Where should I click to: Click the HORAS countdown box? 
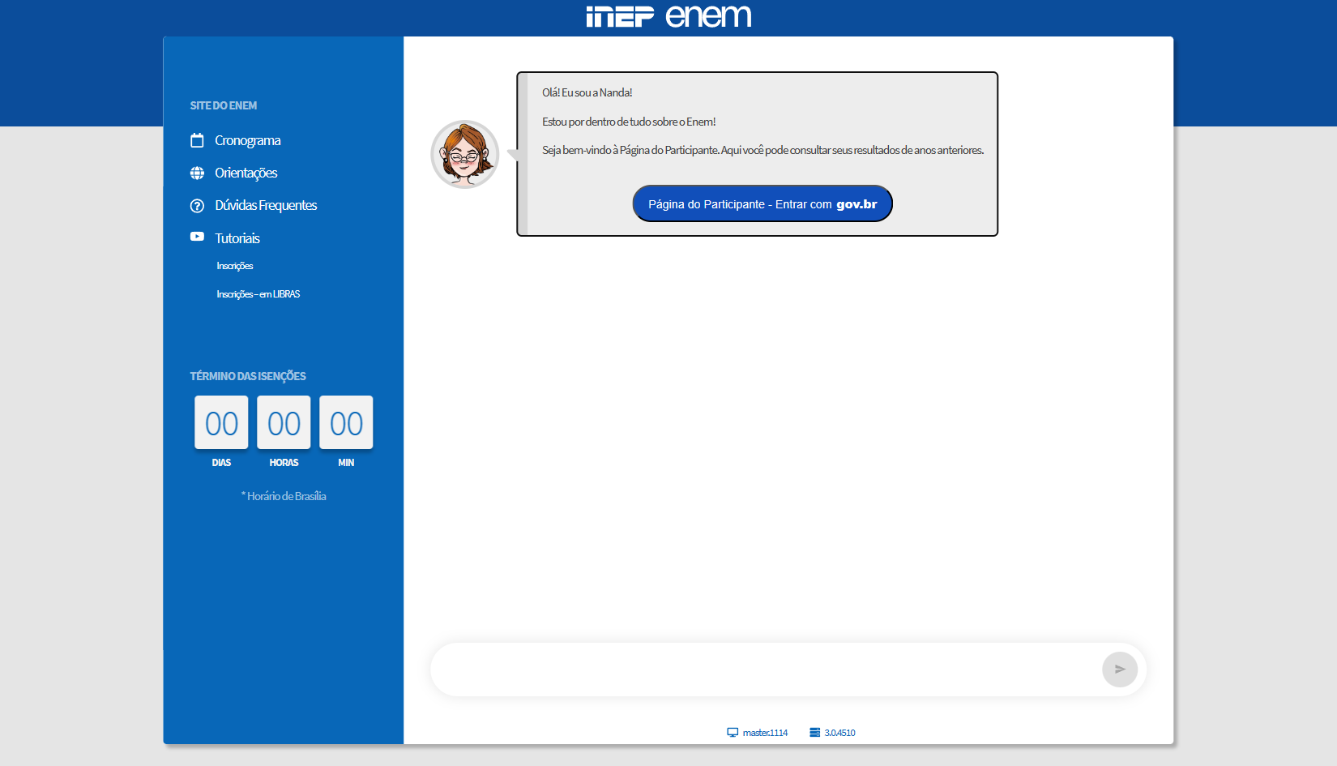click(x=284, y=422)
